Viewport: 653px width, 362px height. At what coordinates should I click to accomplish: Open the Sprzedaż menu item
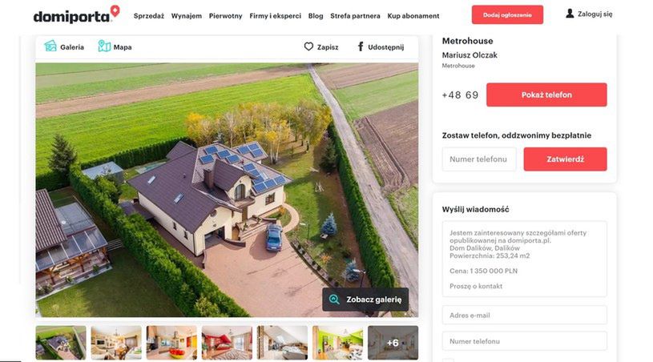pyautogui.click(x=149, y=16)
